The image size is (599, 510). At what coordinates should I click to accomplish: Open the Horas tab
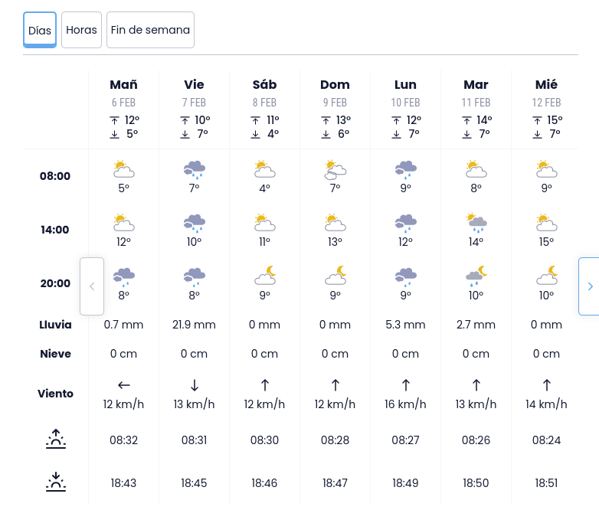pos(81,31)
